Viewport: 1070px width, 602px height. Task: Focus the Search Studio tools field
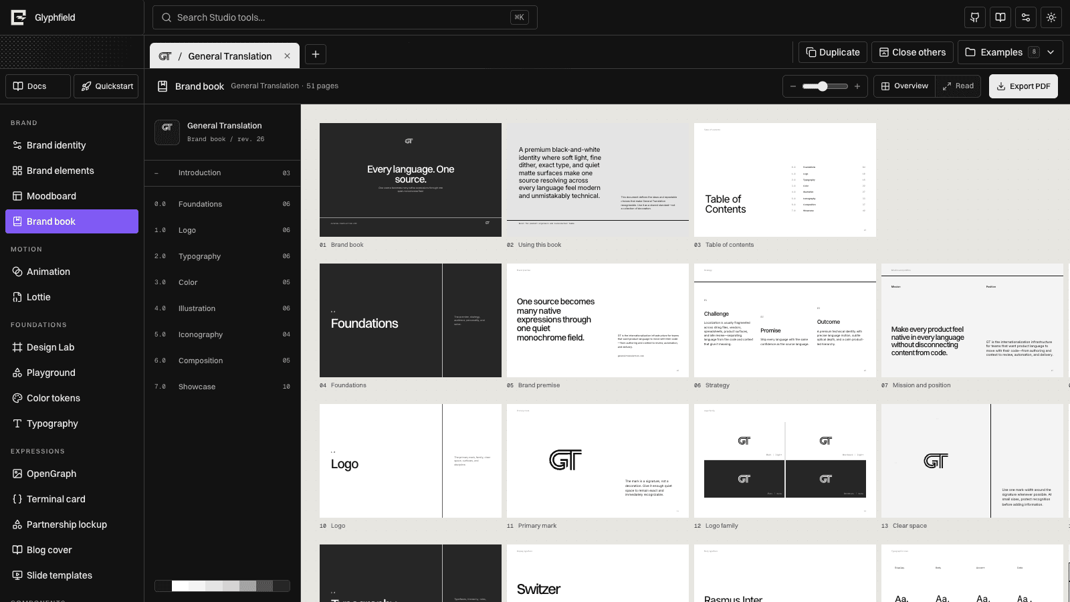tap(344, 17)
